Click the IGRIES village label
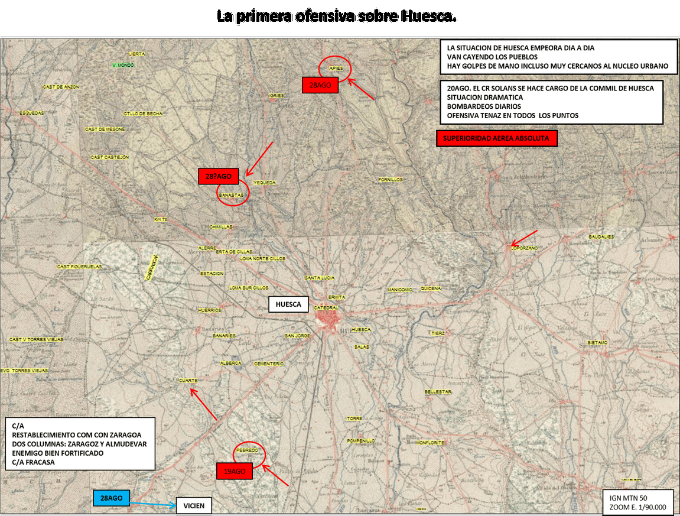Screen dimensions: 680x516 pos(276,96)
